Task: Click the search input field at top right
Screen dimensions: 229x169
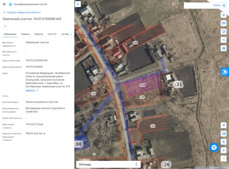Action: pos(198,5)
